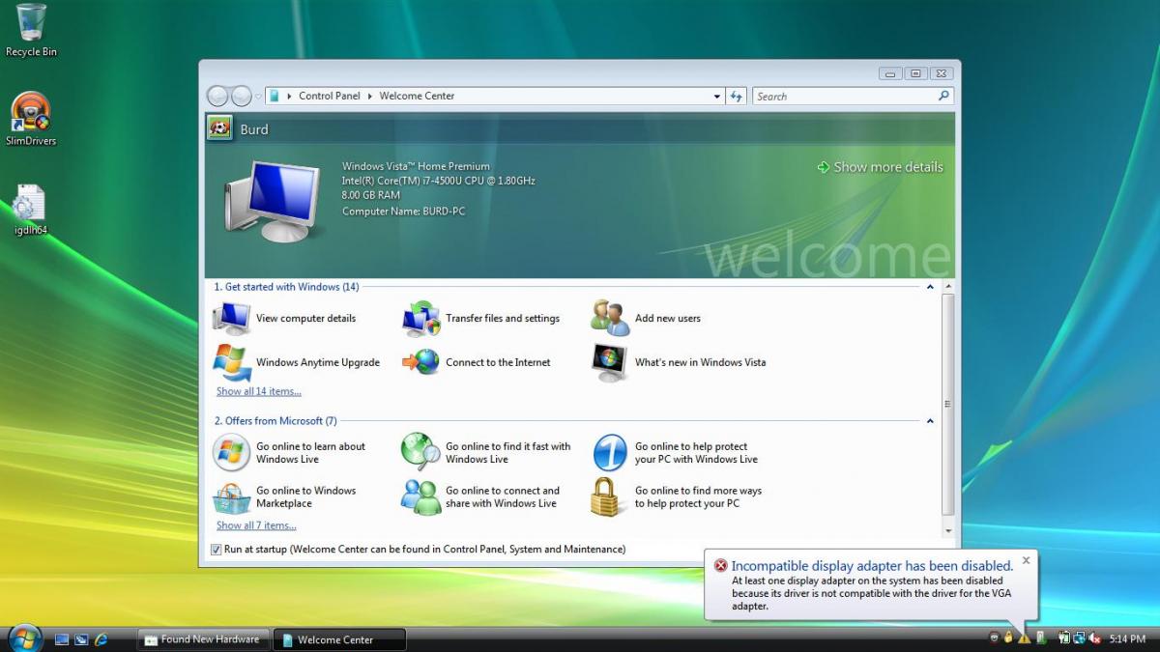1160x652 pixels.
Task: Click Show more details link
Action: point(880,167)
